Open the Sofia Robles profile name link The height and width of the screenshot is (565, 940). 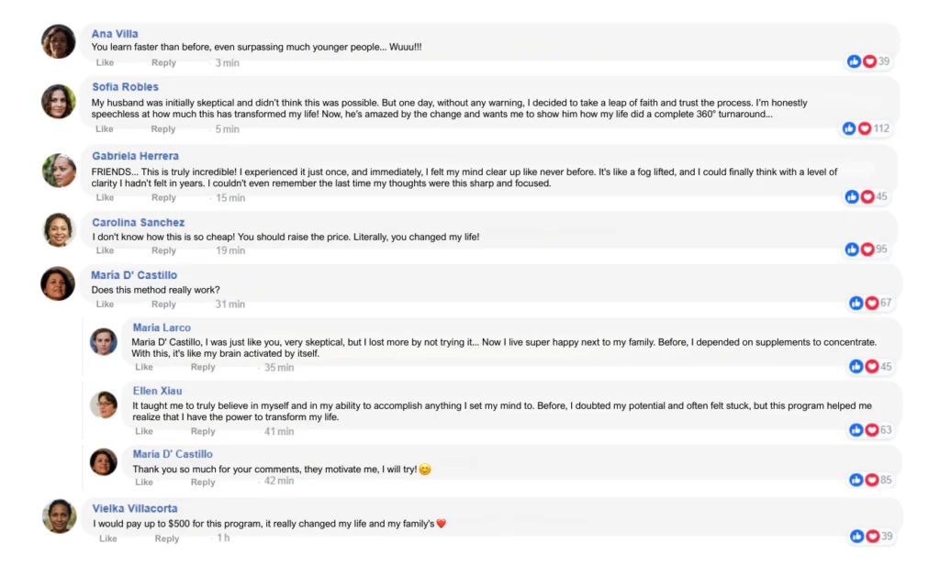[x=125, y=87]
